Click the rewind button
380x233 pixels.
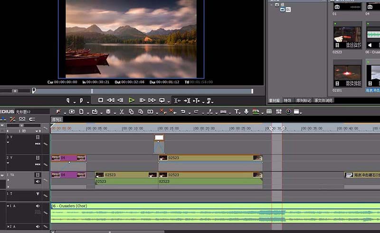(x=111, y=100)
